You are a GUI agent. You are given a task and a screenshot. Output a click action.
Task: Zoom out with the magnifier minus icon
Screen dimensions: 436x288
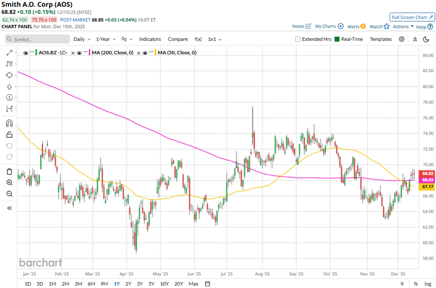coord(9,194)
